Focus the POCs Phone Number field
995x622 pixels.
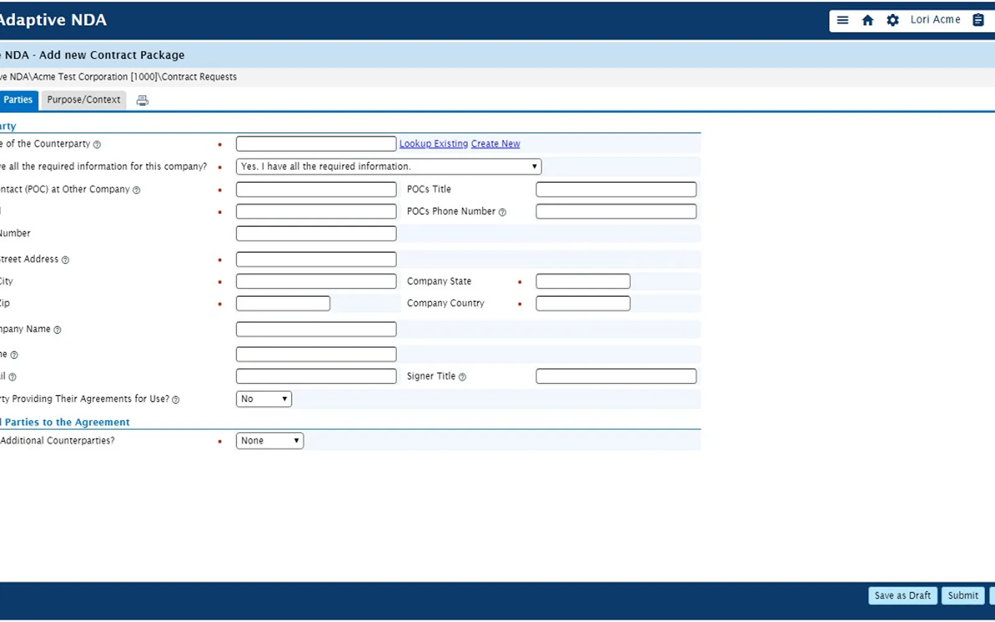coord(616,211)
